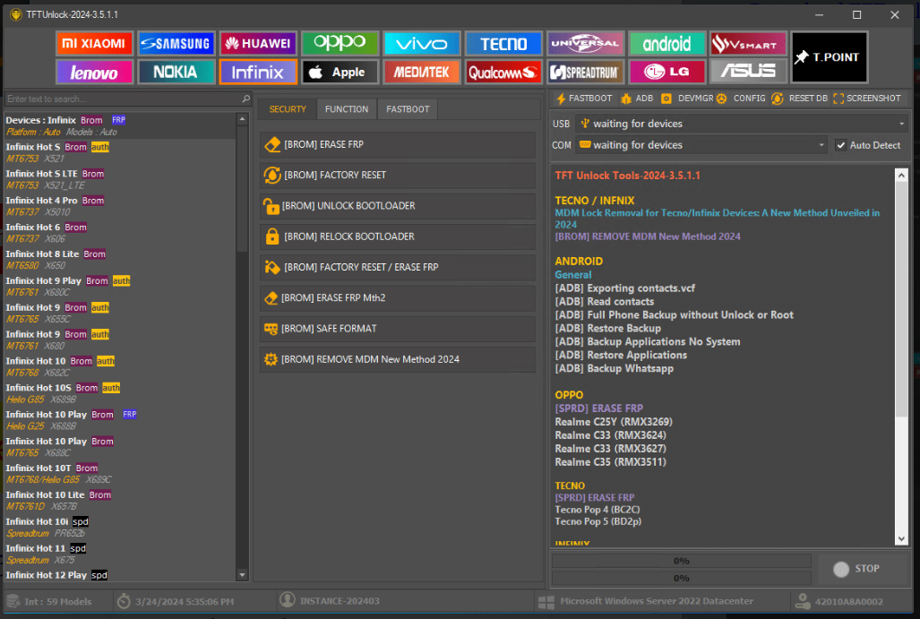This screenshot has height=619, width=920.
Task: Click Tecno Pop 4 (BC2C) entry
Action: (598, 510)
